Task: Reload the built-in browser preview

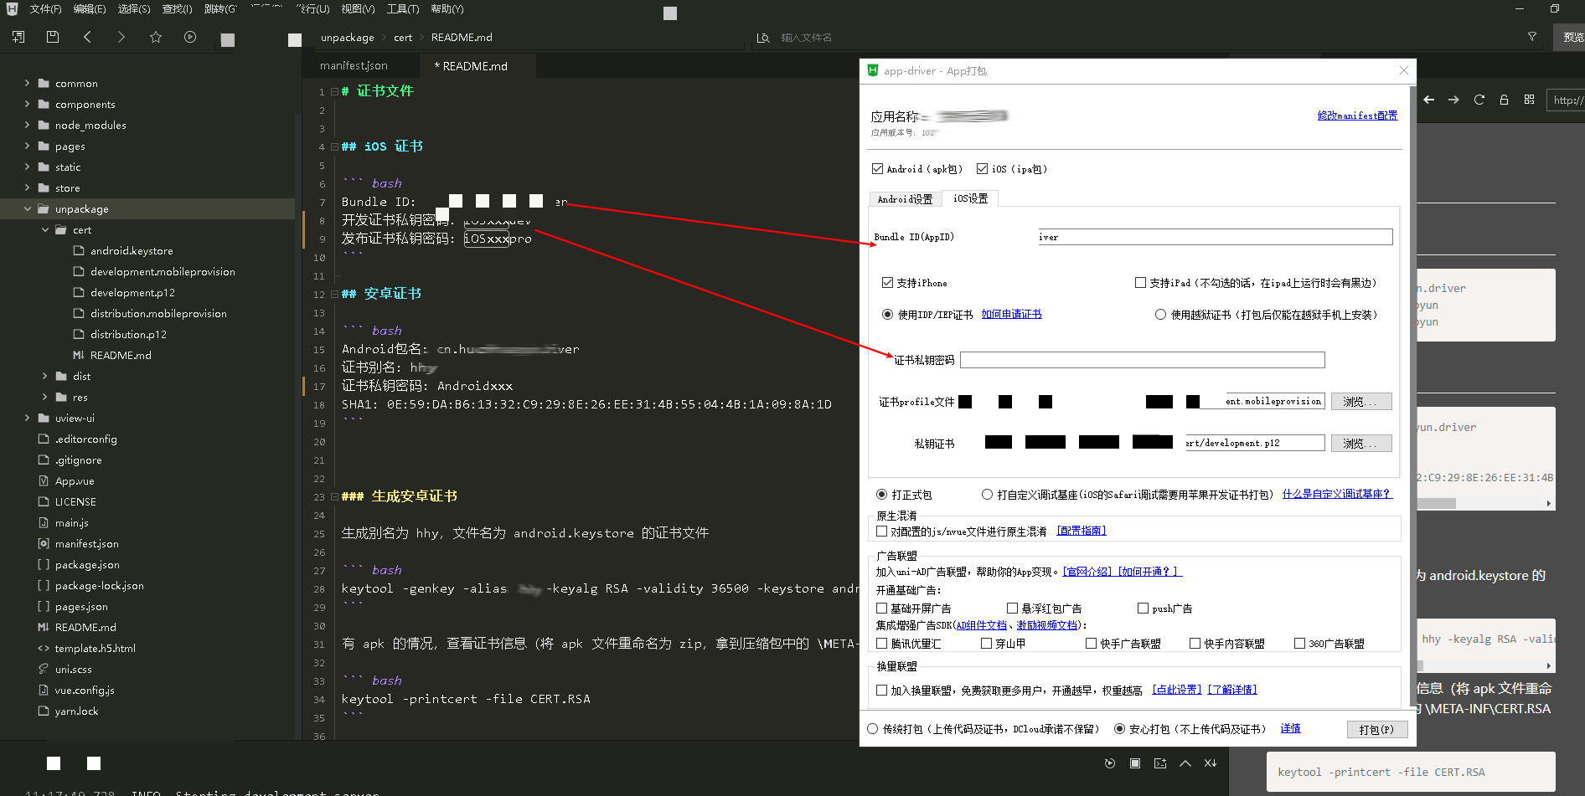Action: click(x=1479, y=100)
